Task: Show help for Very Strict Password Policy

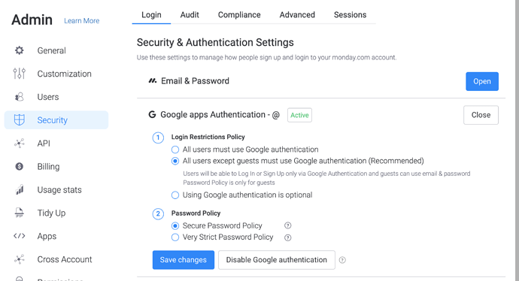Action: point(288,237)
